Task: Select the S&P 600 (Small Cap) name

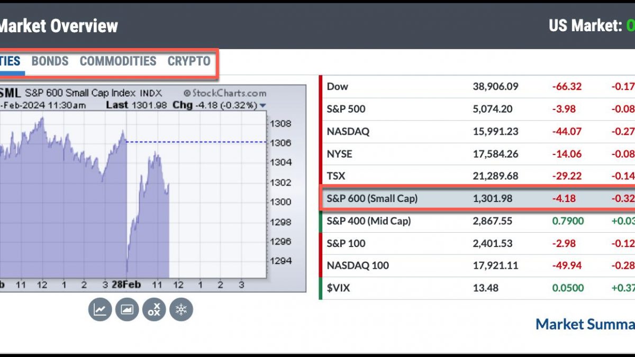Action: point(372,199)
